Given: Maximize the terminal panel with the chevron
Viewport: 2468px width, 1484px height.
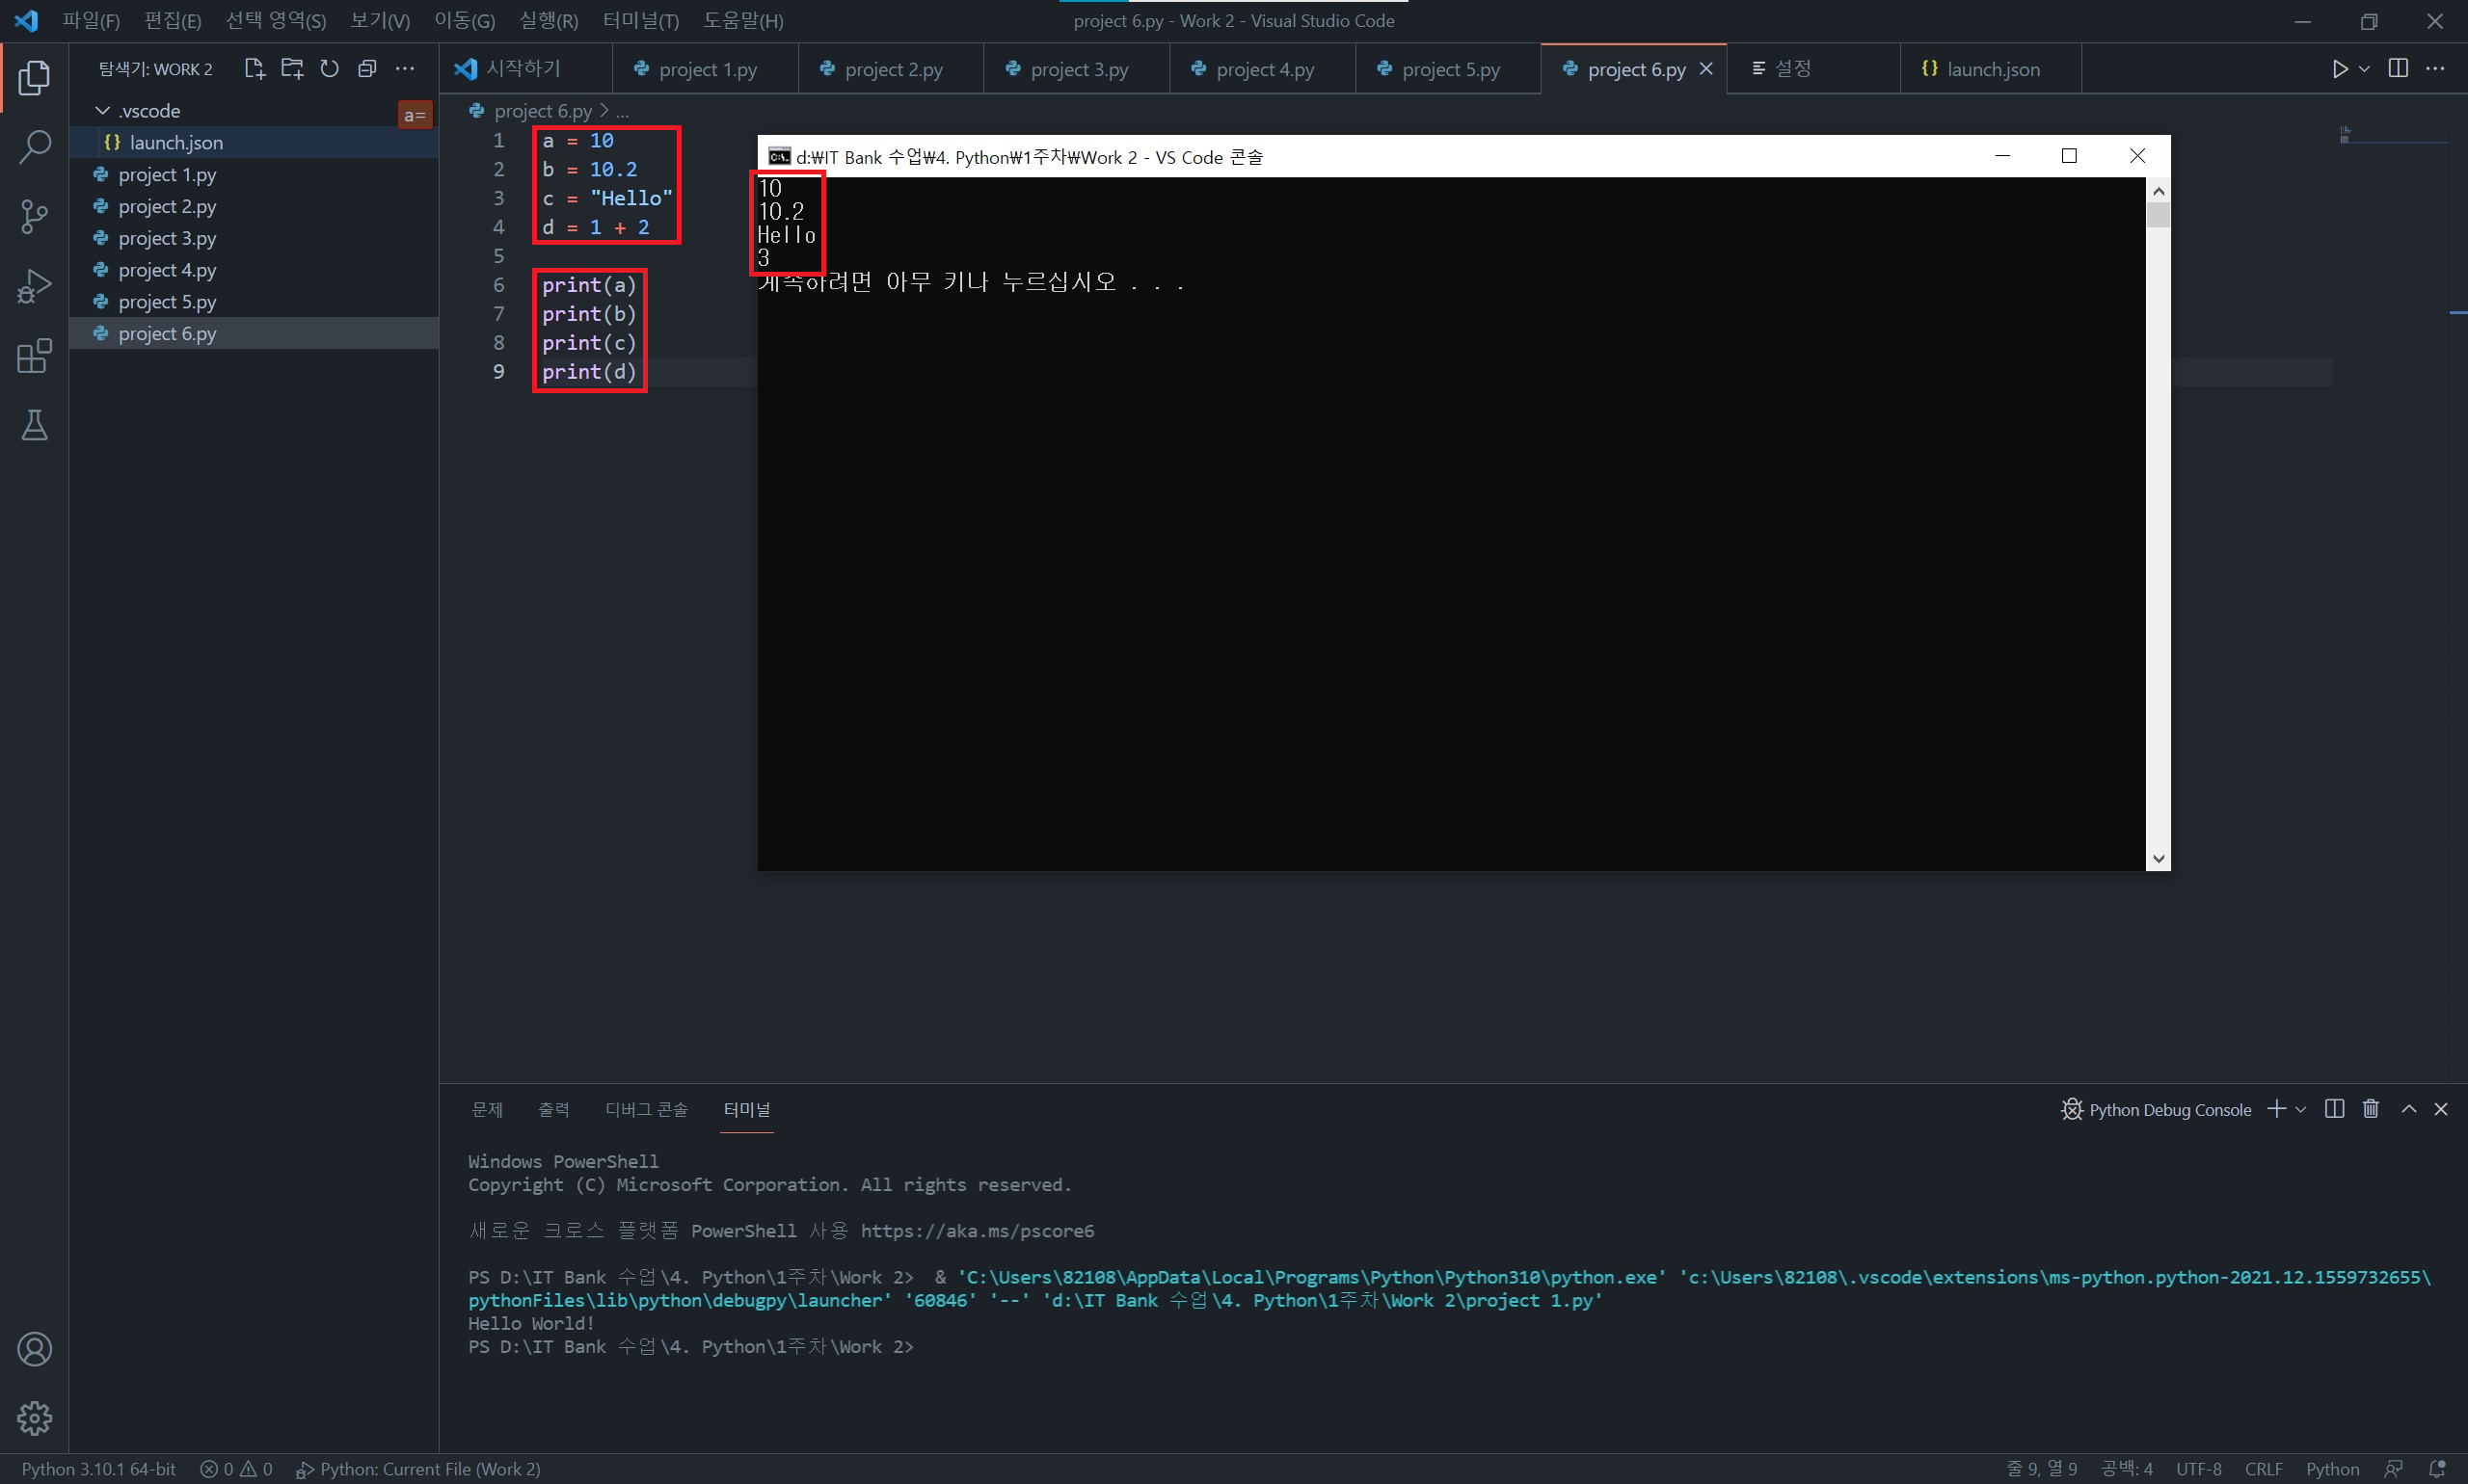Looking at the screenshot, I should click(2409, 1109).
